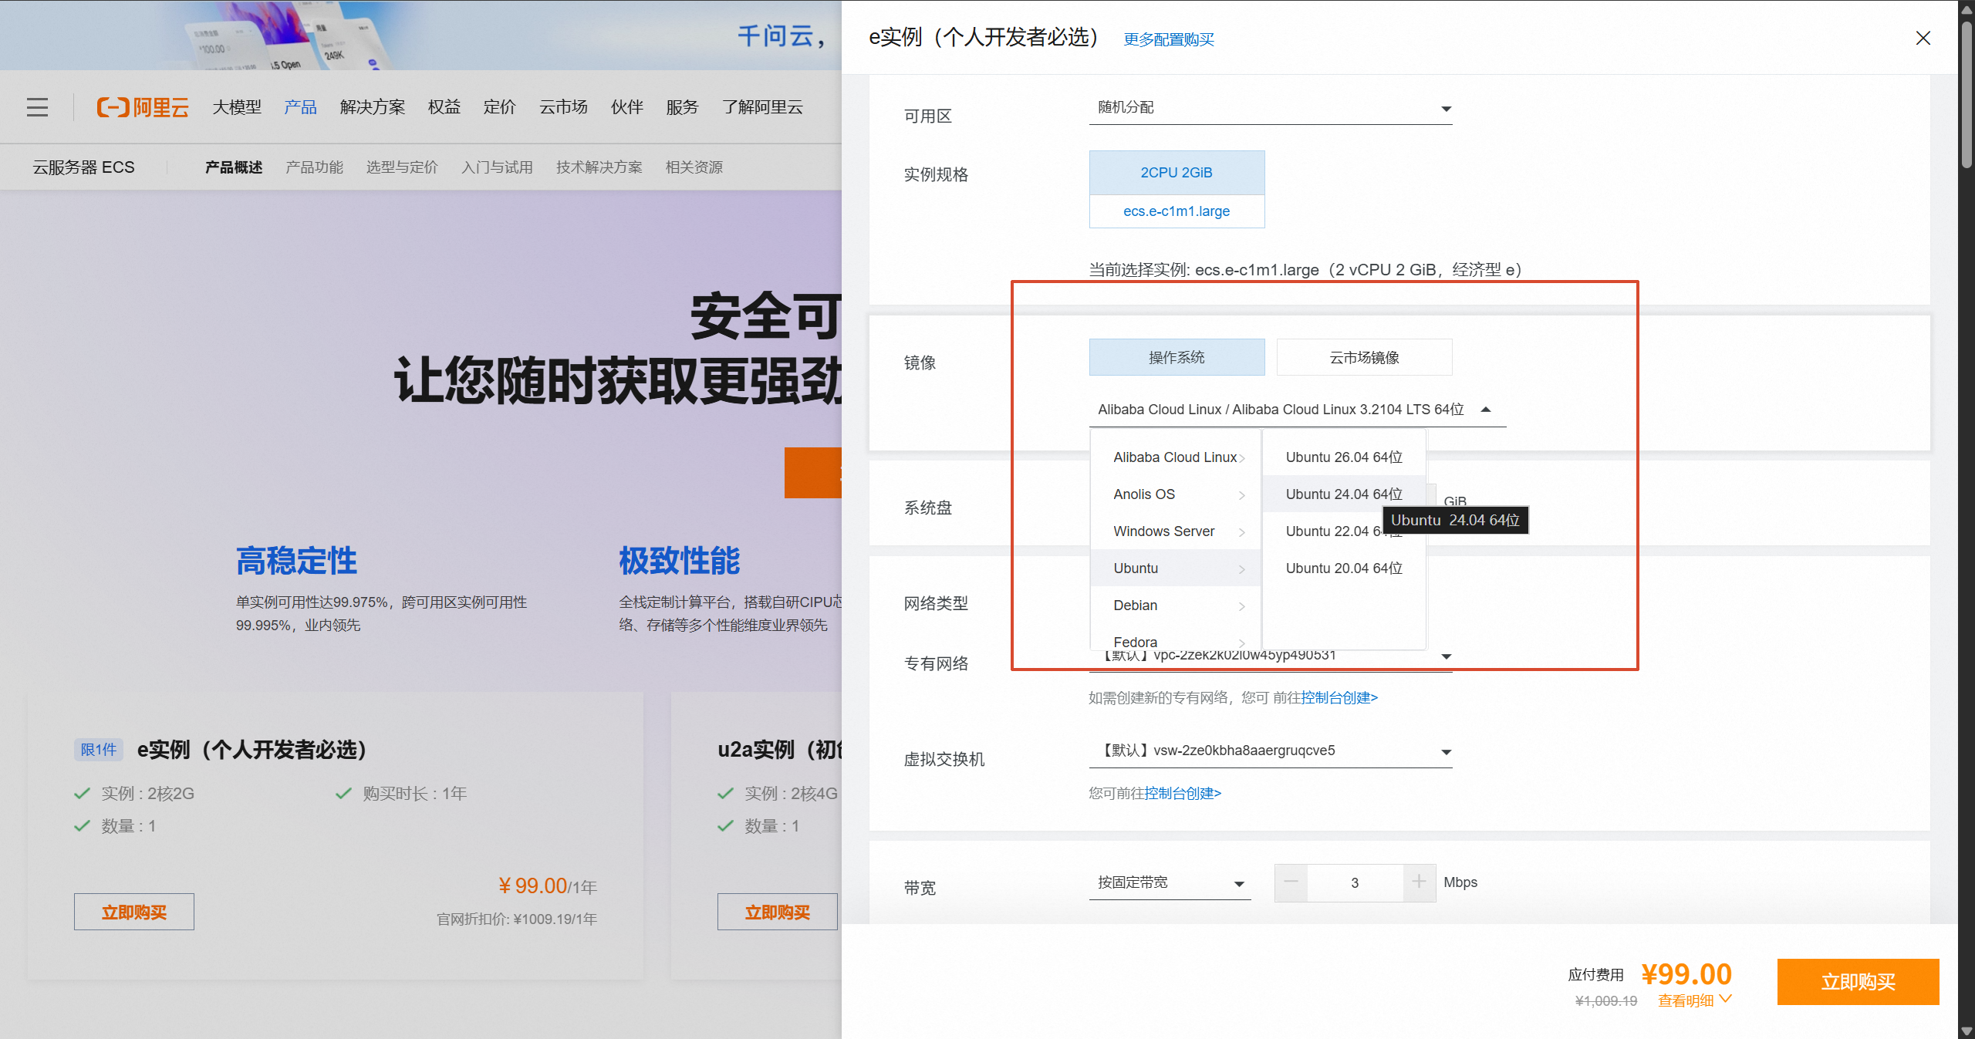Expand Debian category
Image resolution: width=1975 pixels, height=1039 pixels.
click(1176, 606)
